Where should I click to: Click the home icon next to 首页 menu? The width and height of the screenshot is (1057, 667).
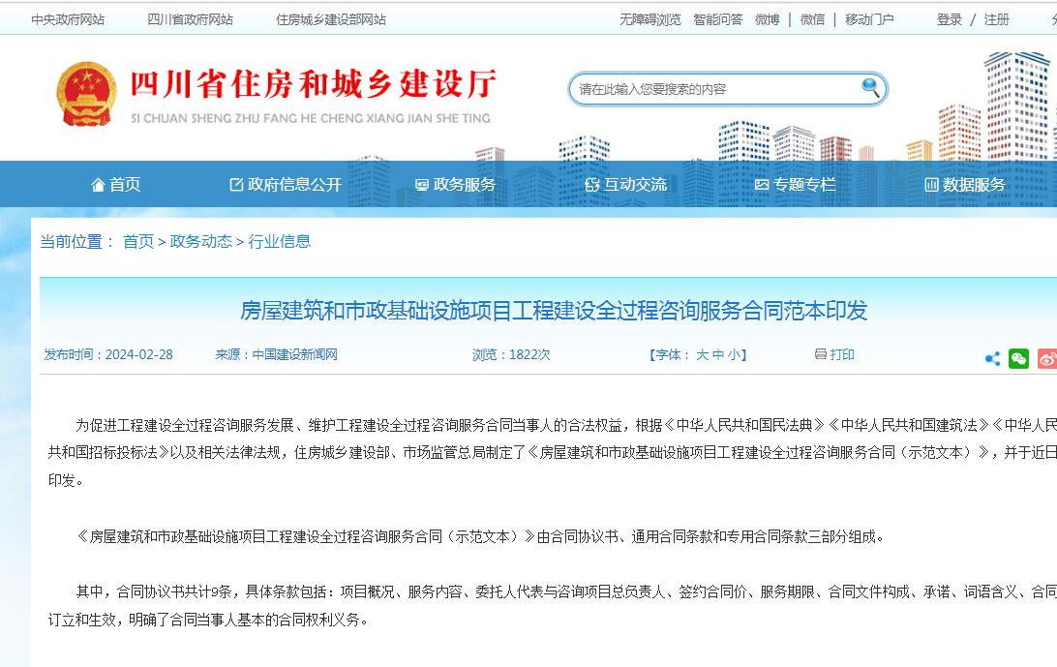99,184
